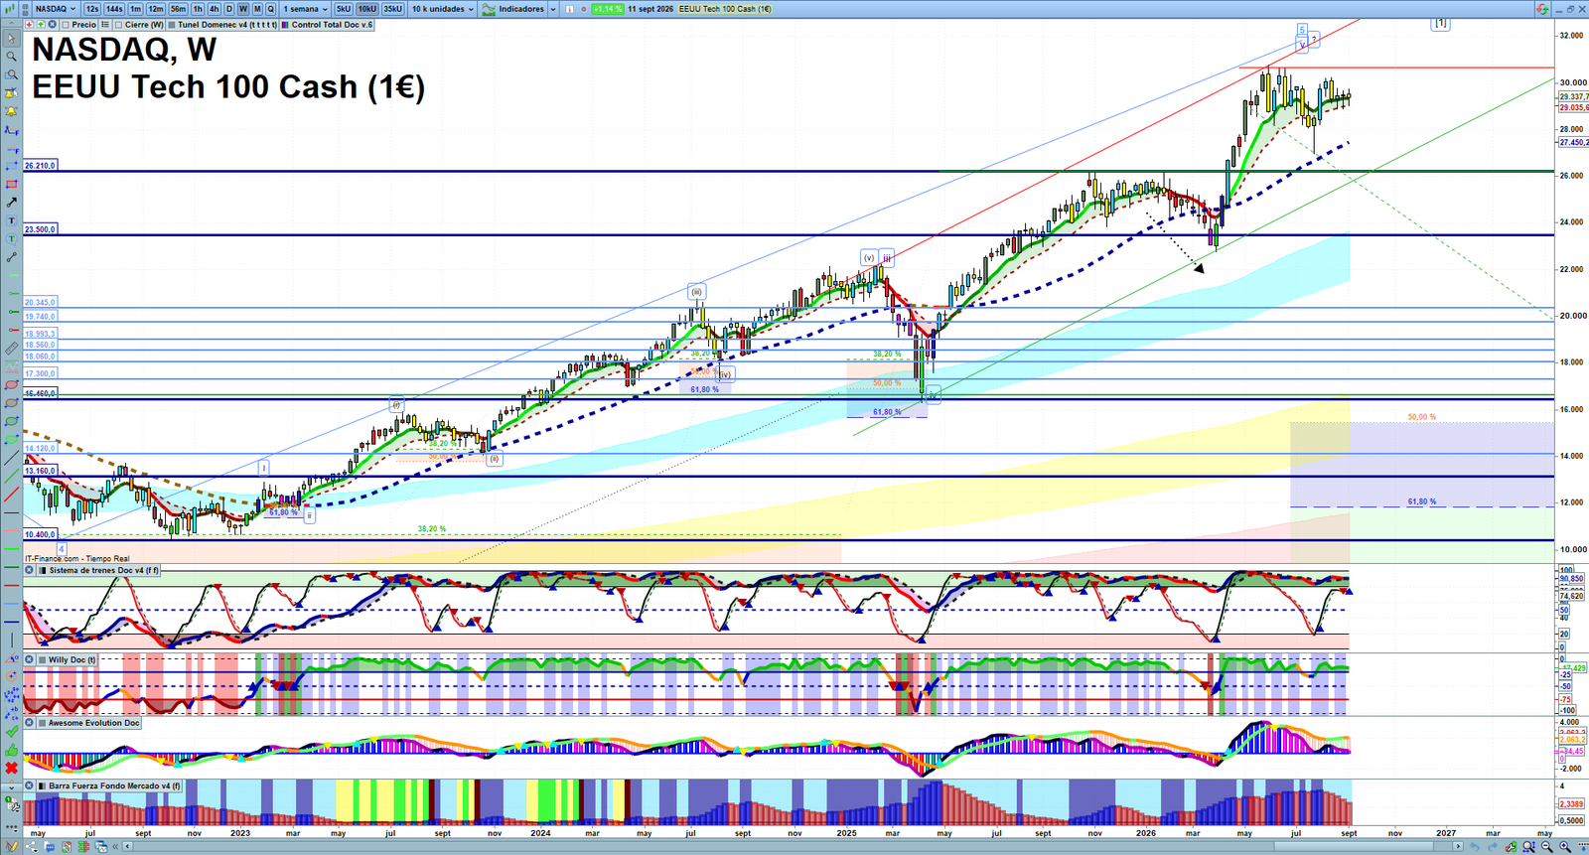Select the blue T text tool
This screenshot has width=1589, height=855.
coord(11,220)
